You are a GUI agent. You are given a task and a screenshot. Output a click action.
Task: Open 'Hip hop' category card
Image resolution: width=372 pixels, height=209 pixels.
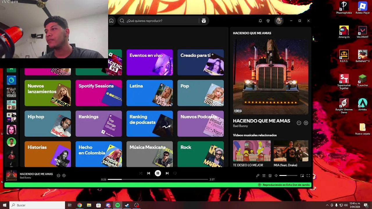coord(48,124)
